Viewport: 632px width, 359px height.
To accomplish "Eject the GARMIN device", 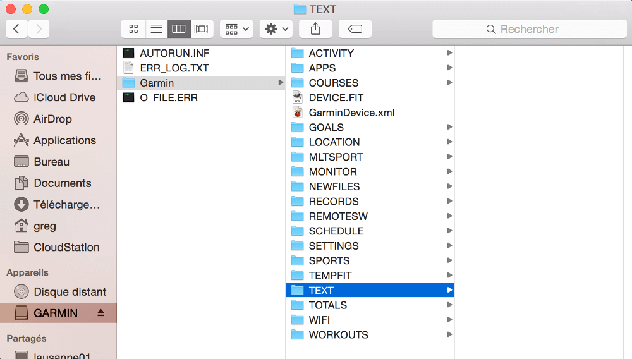I will (x=100, y=313).
